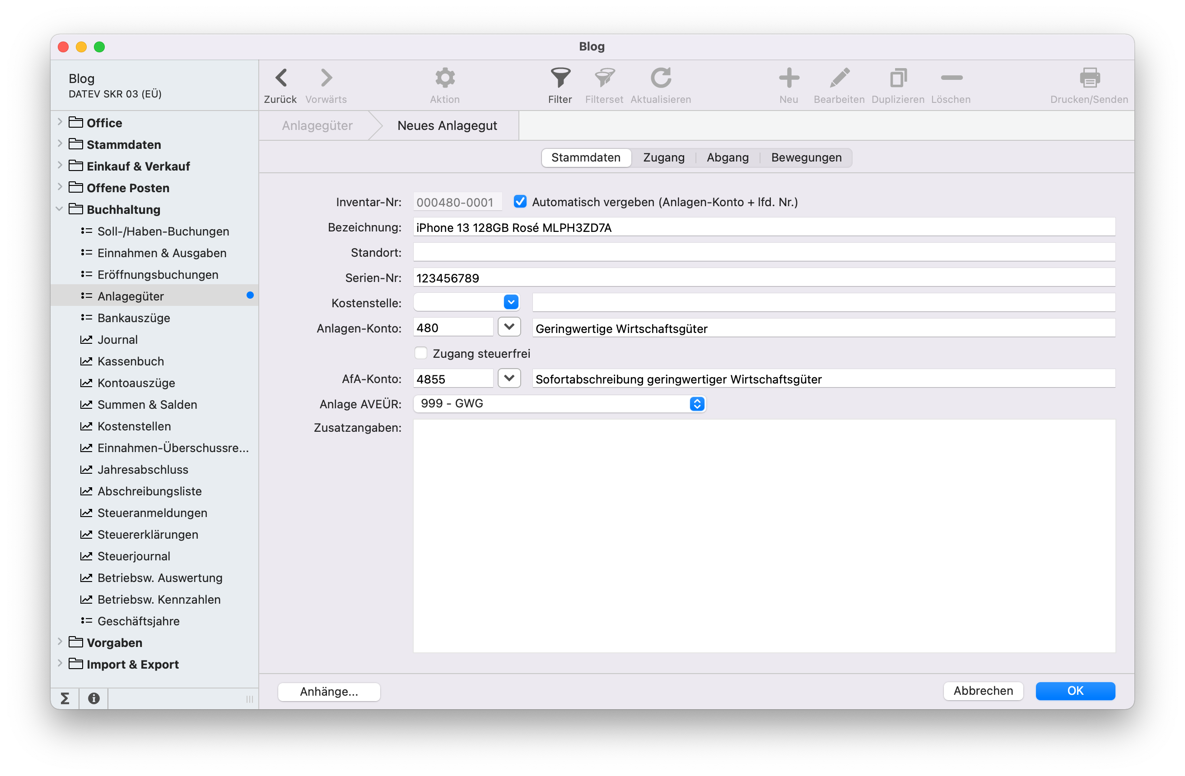This screenshot has width=1185, height=776.
Task: Expand the Stammdaten folder in sidebar
Action: tap(60, 144)
